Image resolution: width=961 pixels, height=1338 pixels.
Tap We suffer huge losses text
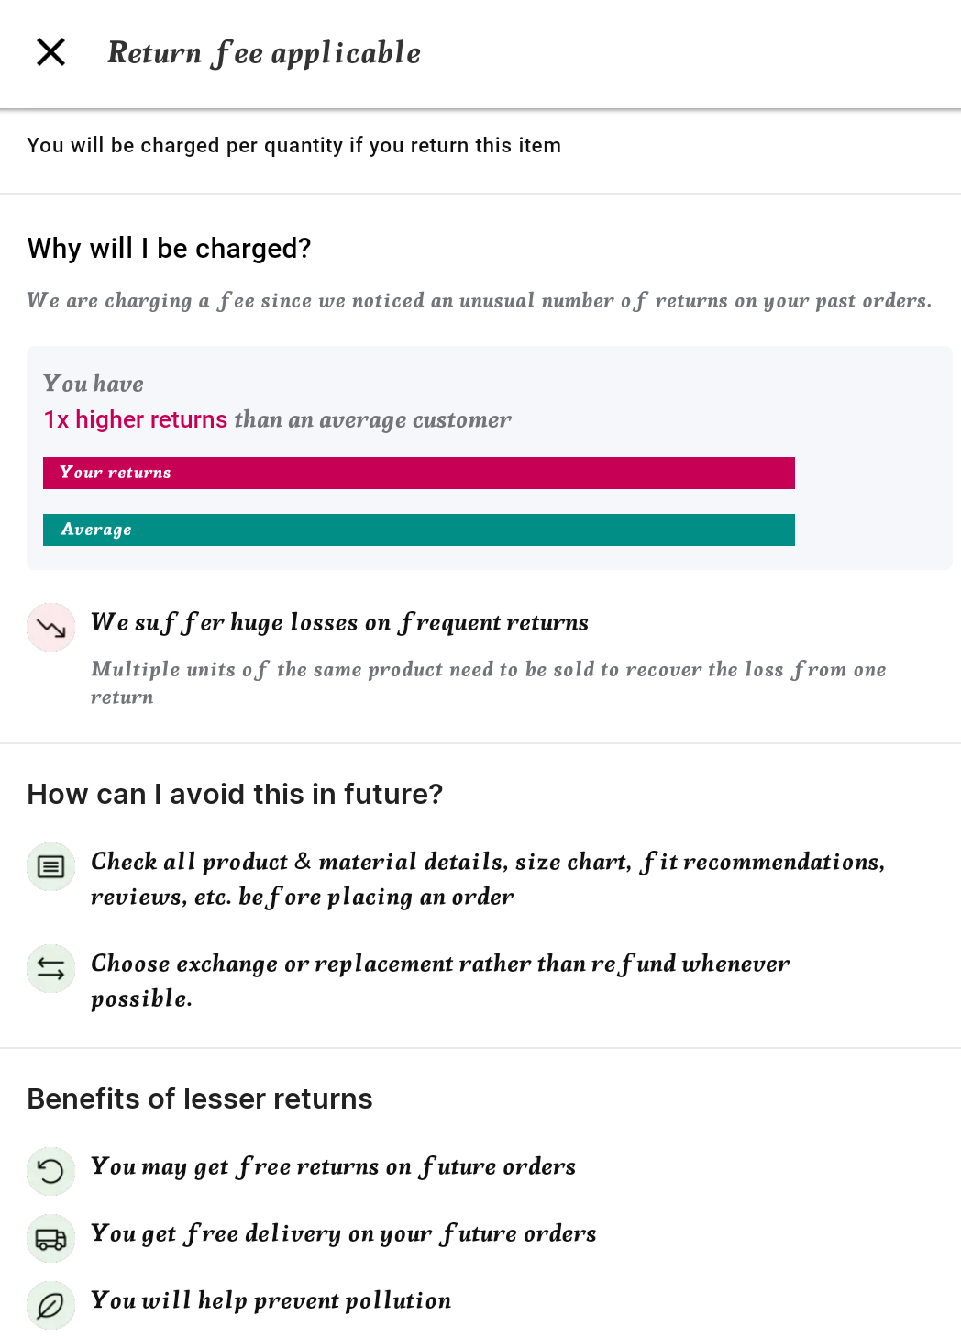(339, 623)
